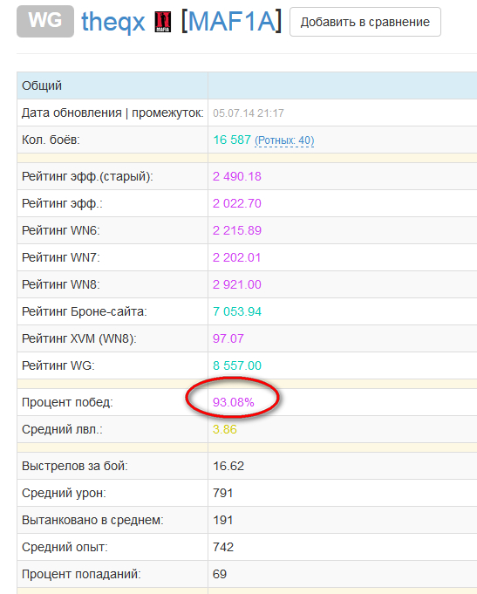Select the Общий table header

42,85
